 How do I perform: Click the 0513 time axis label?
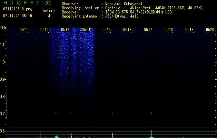(x=65, y=30)
